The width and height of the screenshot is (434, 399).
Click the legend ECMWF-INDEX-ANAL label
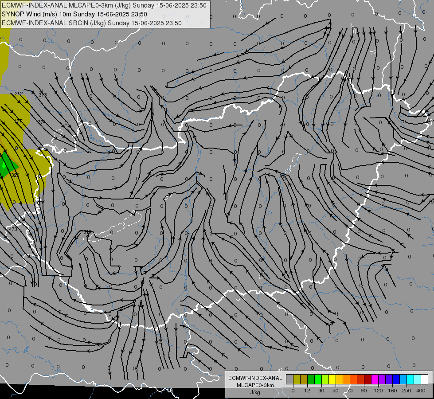pos(255,378)
